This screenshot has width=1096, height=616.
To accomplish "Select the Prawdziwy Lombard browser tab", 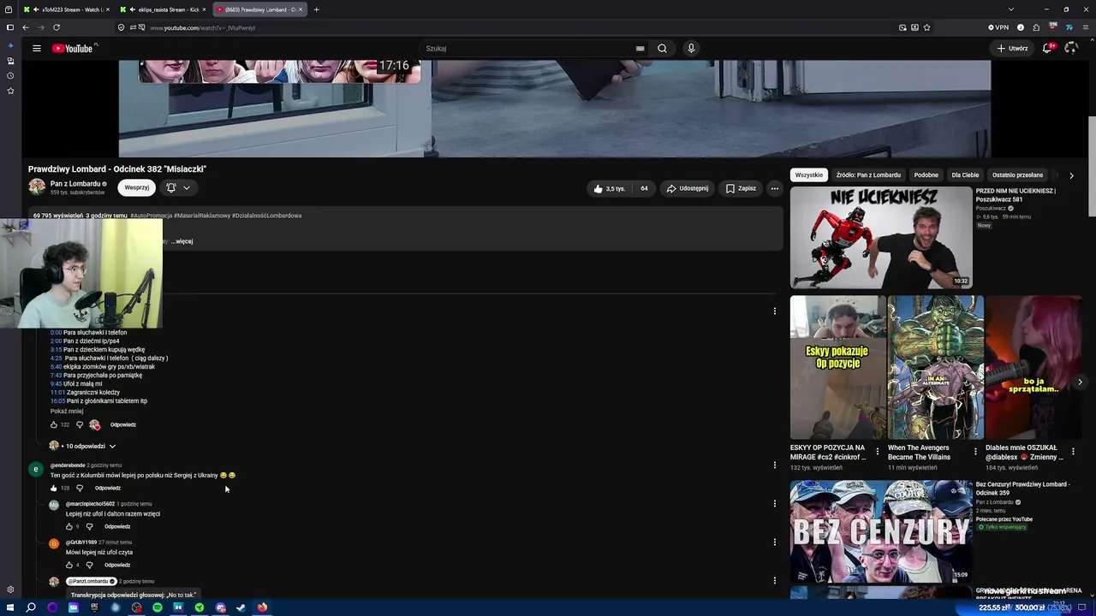I will 259,9.
